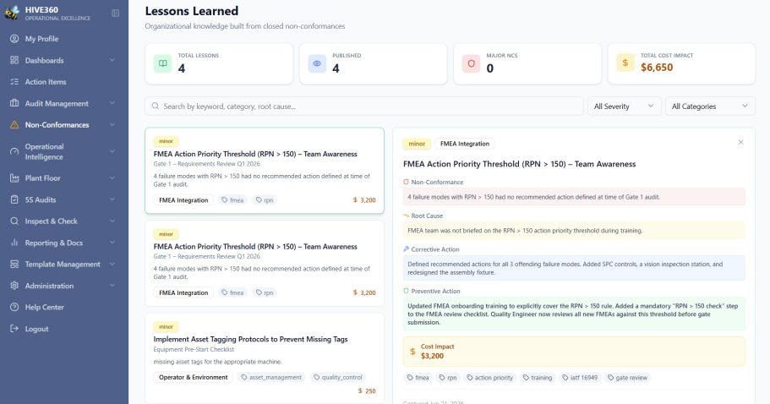This screenshot has height=404, width=770.
Task: Click the Reporting & Docs chart icon
Action: (14, 243)
